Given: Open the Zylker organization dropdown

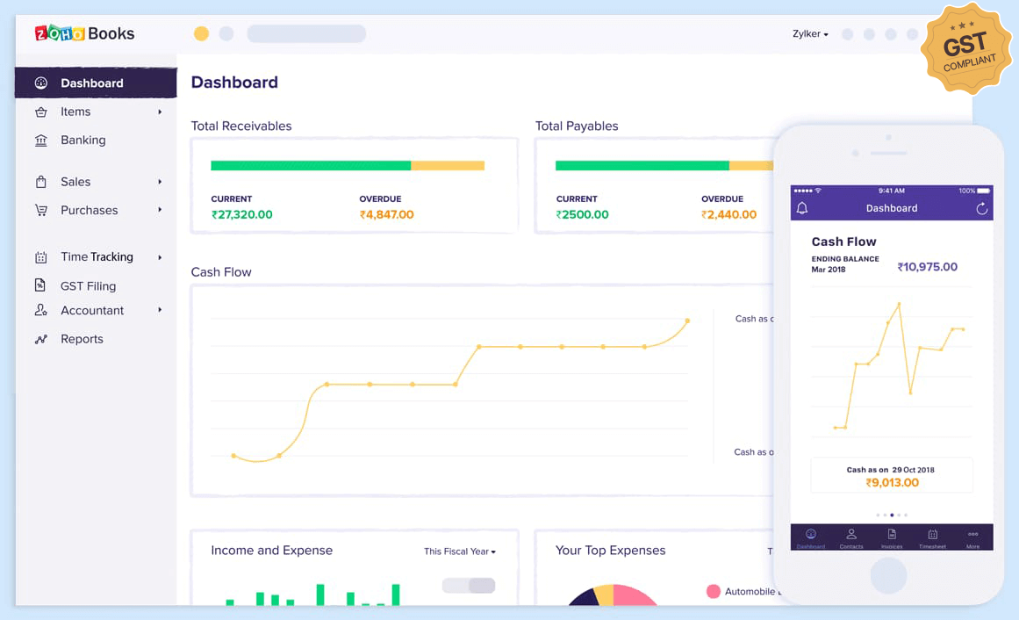Looking at the screenshot, I should coord(808,34).
